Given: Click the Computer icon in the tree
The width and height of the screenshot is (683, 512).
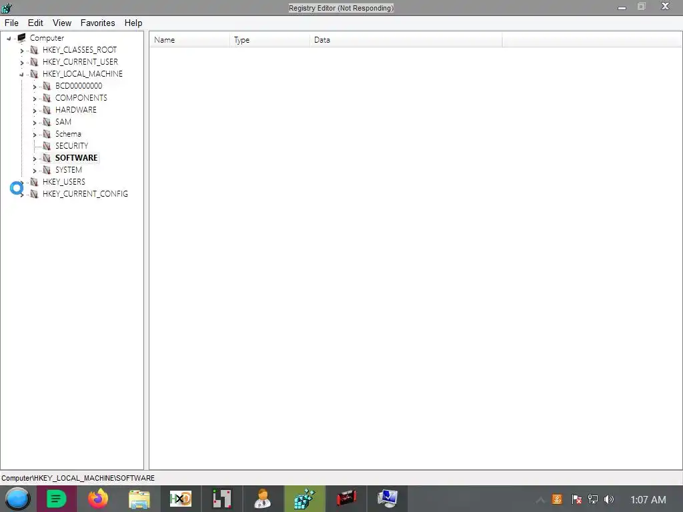Looking at the screenshot, I should point(21,38).
